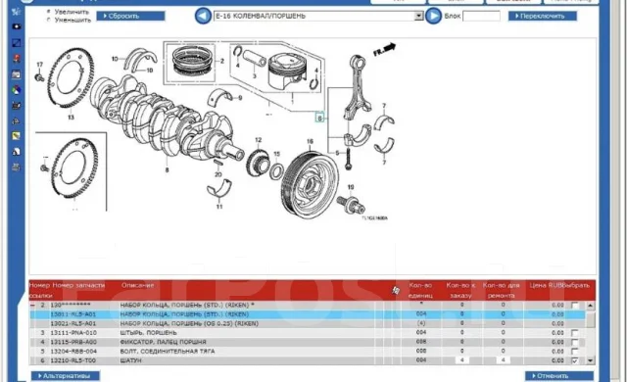Tick the checkbox for part 13111-PNA-010
The image size is (627, 382).
(x=575, y=333)
